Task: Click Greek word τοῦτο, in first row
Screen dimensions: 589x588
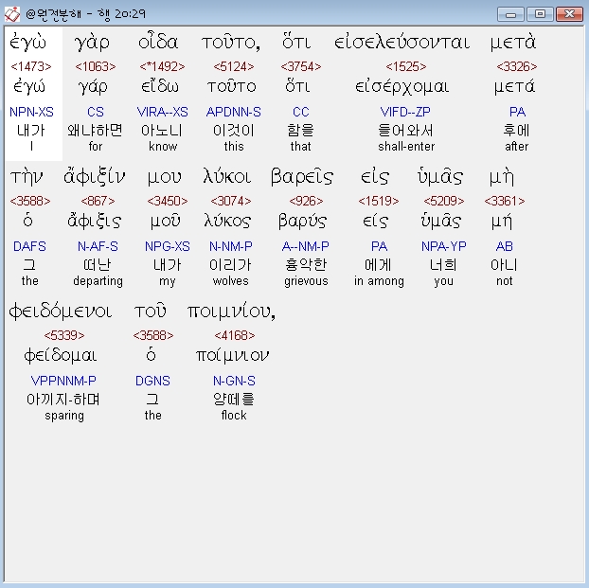Action: point(231,43)
